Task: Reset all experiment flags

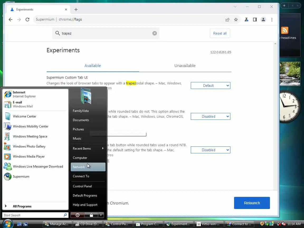Action: (x=220, y=33)
